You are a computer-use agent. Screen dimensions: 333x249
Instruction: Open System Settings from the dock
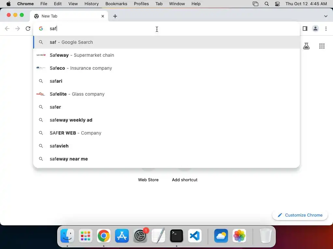[x=140, y=236]
